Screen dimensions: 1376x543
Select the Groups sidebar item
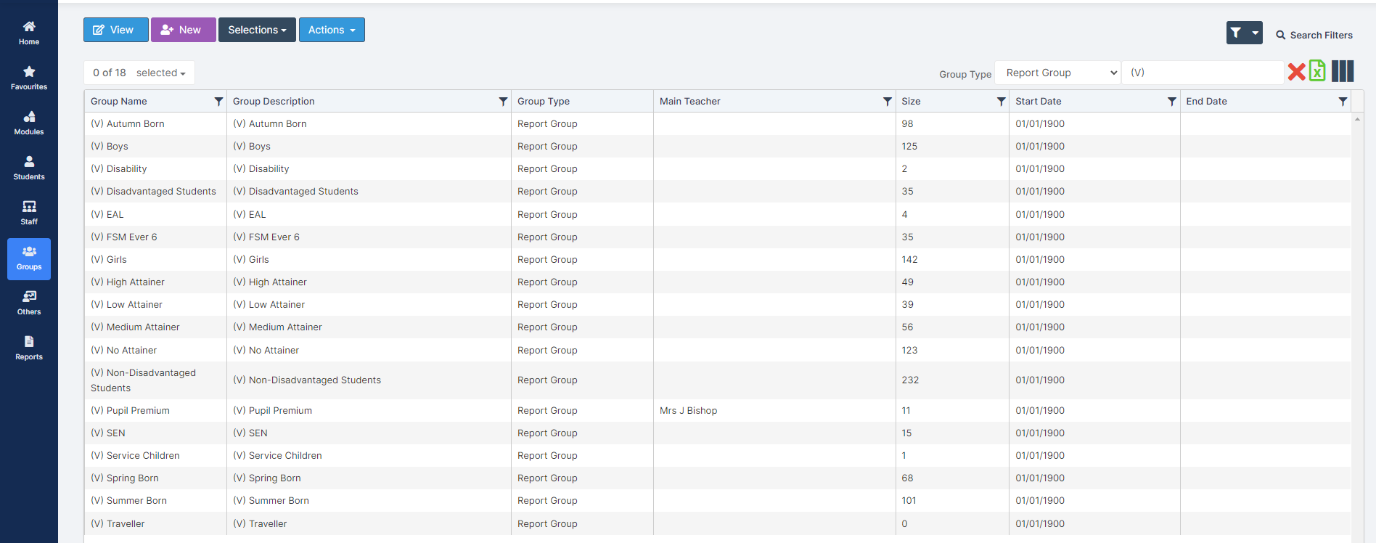[29, 259]
